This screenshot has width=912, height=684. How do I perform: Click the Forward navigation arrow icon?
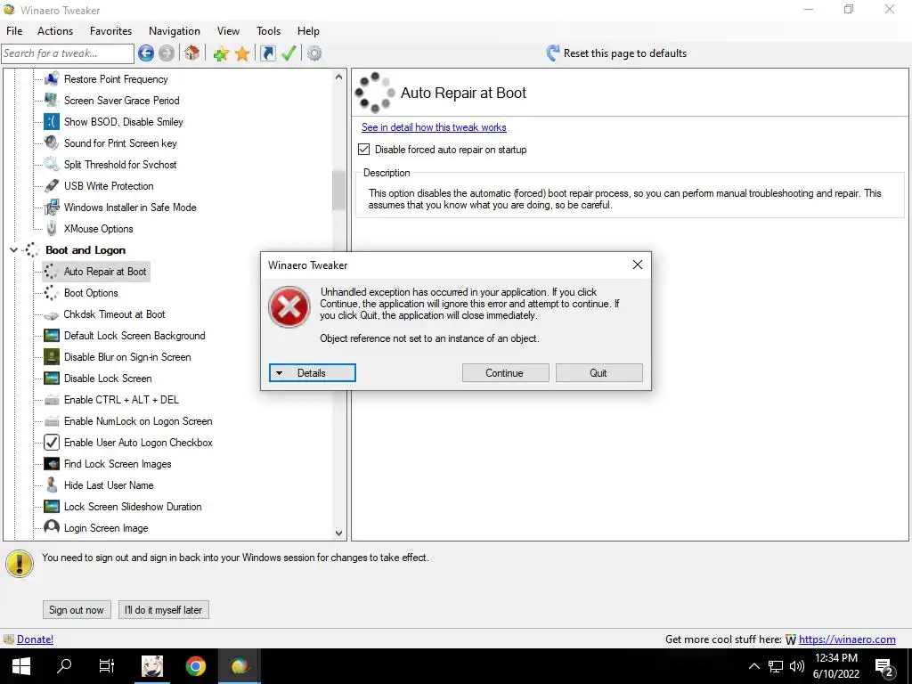tap(167, 53)
